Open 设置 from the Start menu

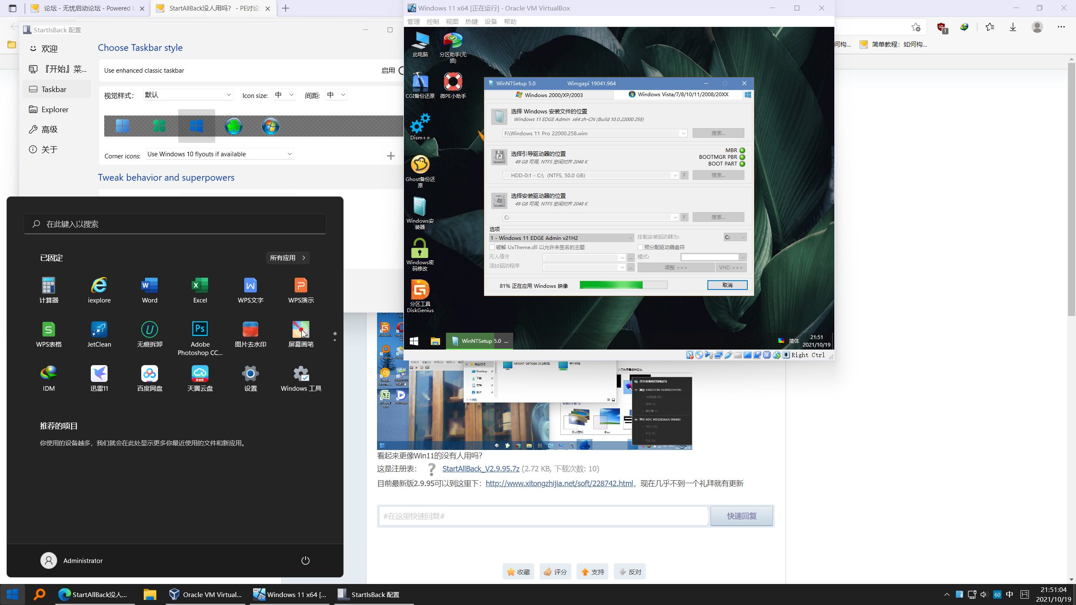(x=251, y=378)
